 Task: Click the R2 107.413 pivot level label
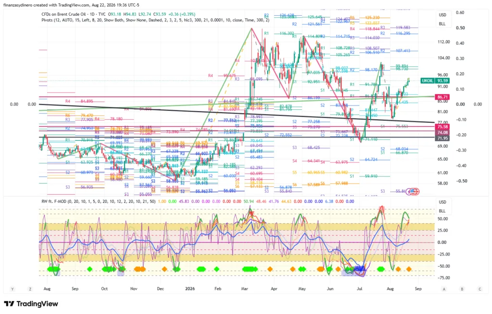[x=395, y=51]
